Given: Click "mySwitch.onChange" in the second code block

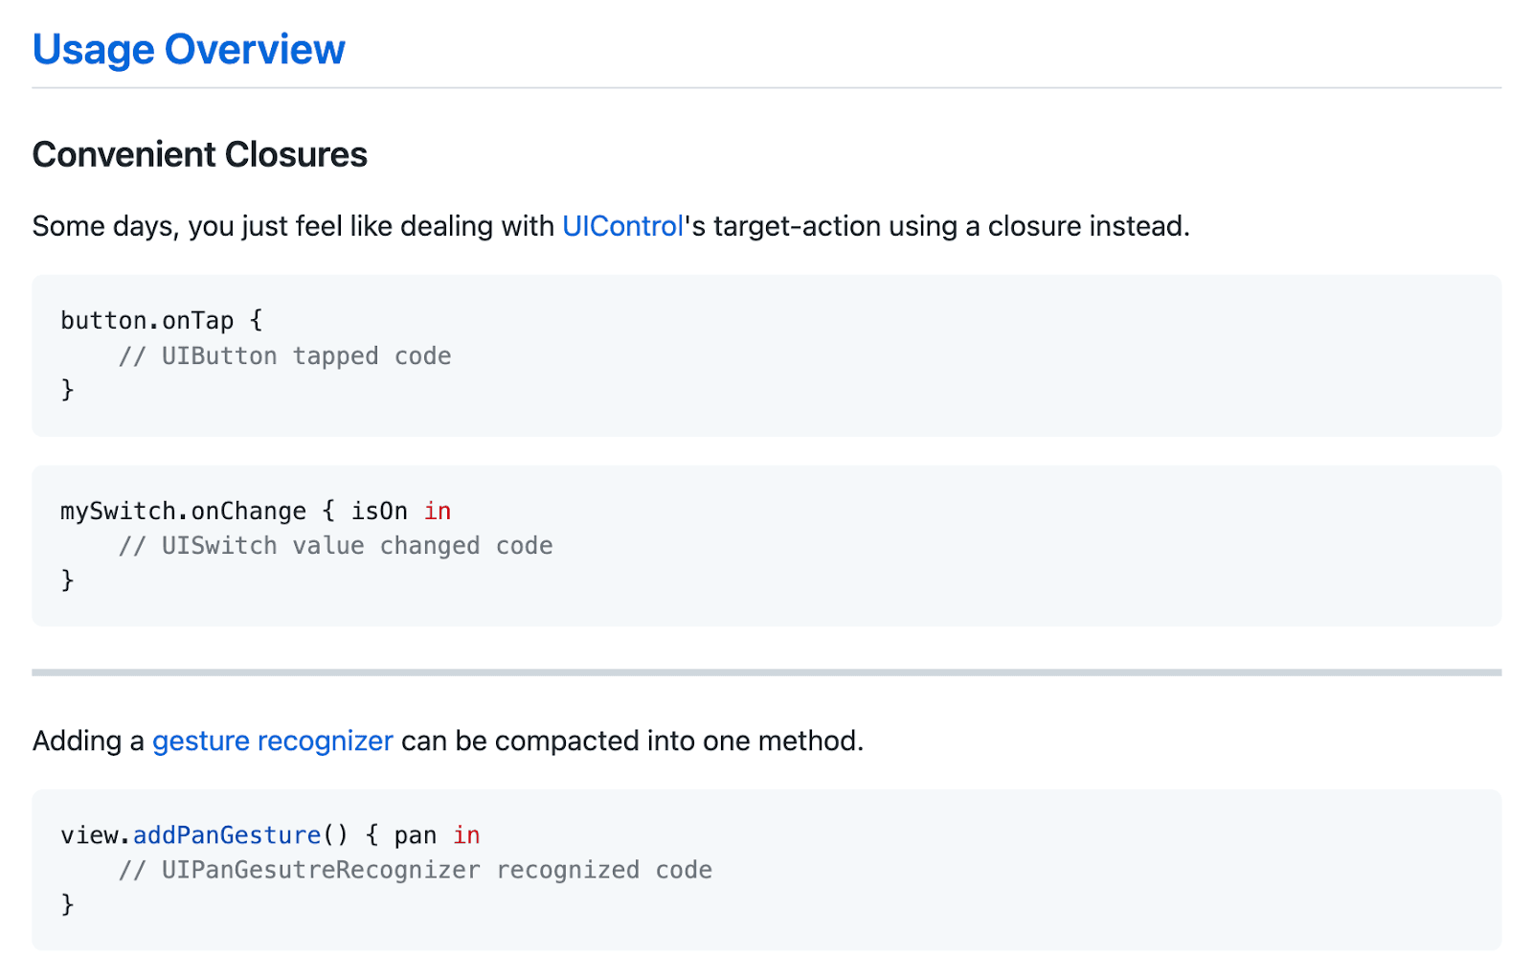Looking at the screenshot, I should (x=184, y=512).
